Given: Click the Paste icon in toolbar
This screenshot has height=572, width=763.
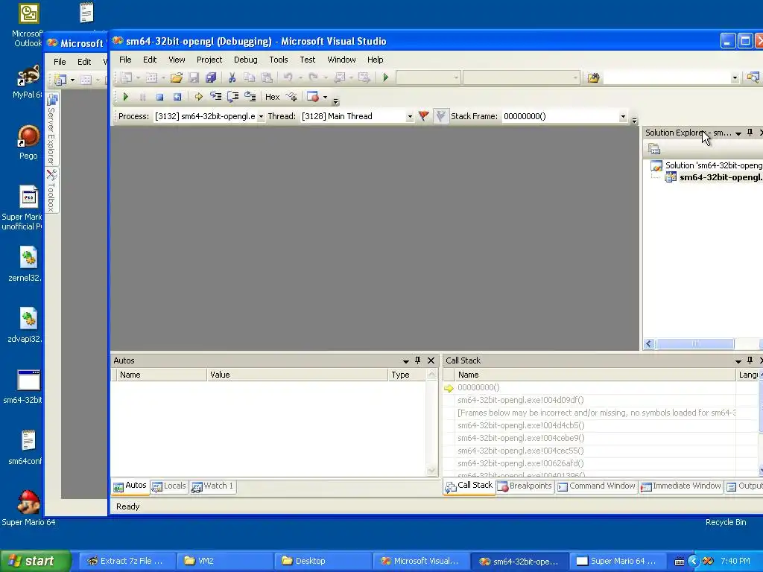Looking at the screenshot, I should [x=267, y=77].
